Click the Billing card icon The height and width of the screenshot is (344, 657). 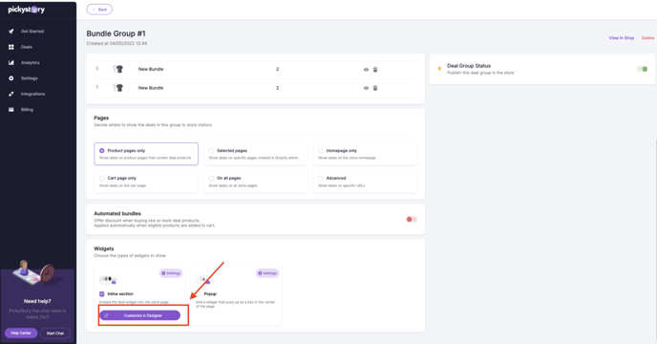(x=11, y=110)
